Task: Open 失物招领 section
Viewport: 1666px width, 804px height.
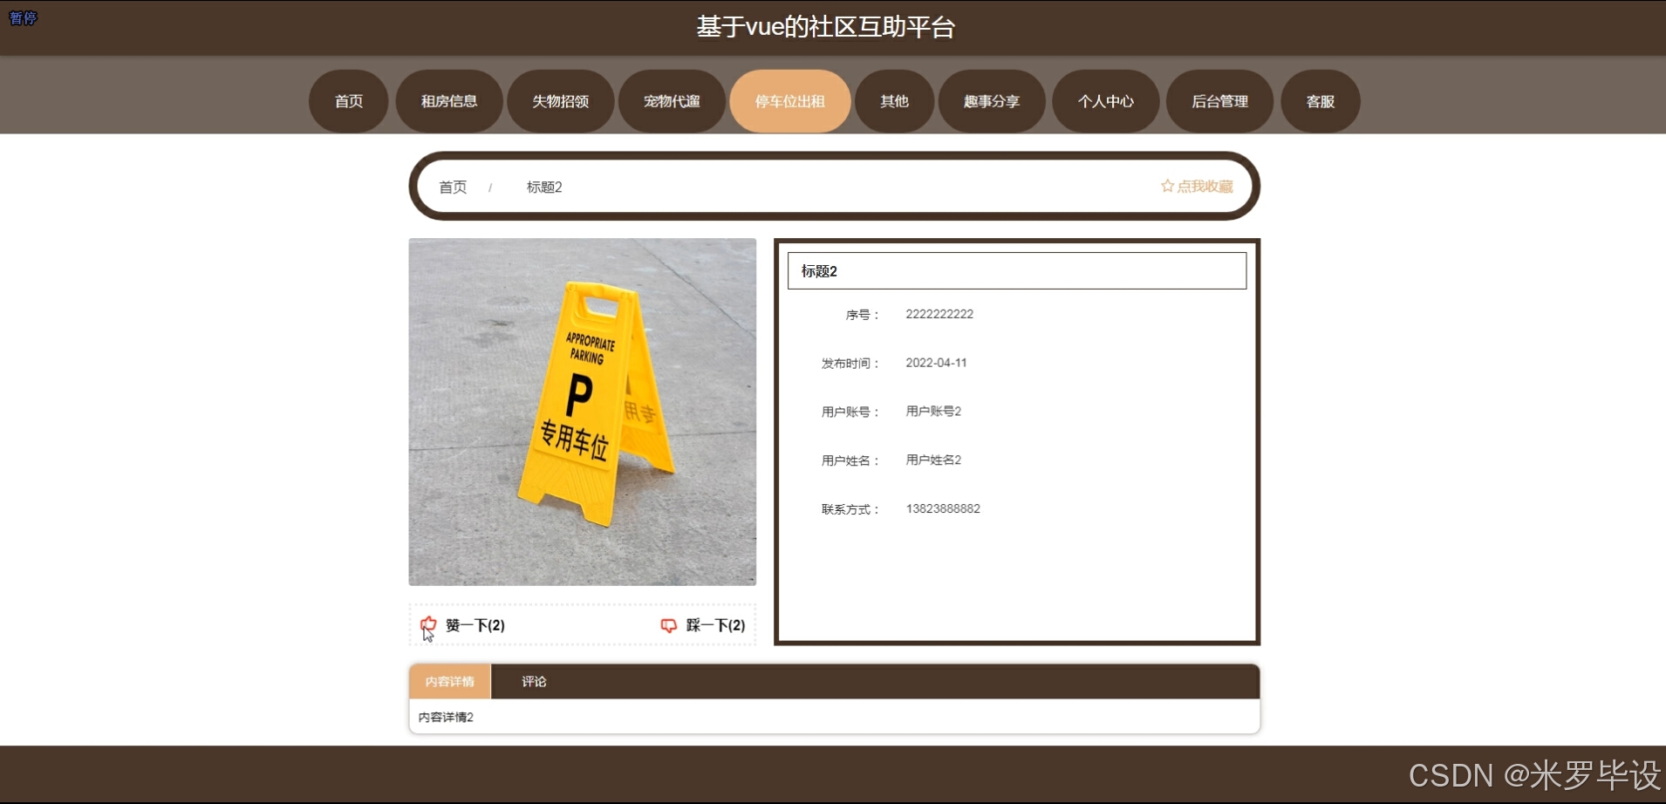Action: 561,101
